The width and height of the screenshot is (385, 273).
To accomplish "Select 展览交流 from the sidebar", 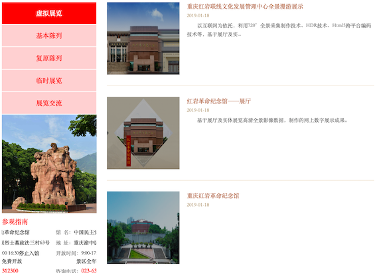I will [x=49, y=103].
